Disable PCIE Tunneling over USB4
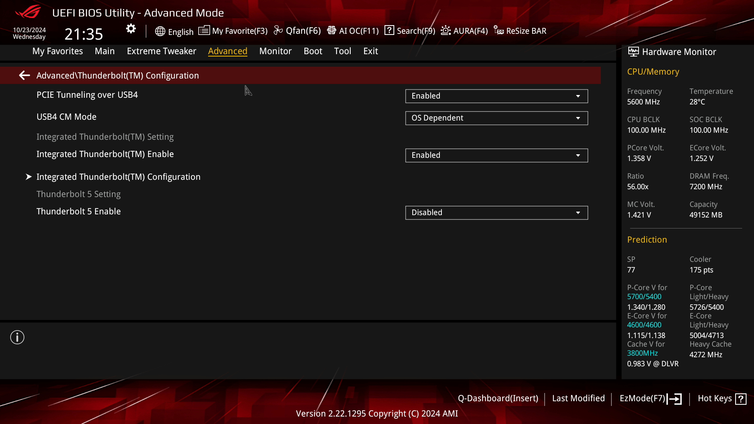This screenshot has height=424, width=754. (x=496, y=96)
